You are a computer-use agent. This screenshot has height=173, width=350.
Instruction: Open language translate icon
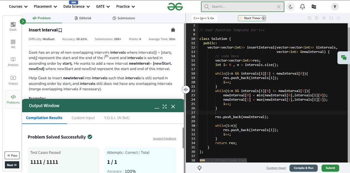(314, 6)
